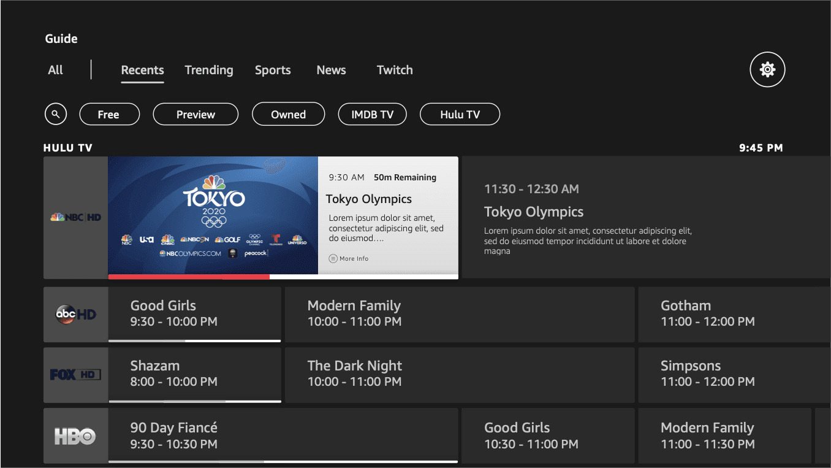Click the 50m Remaining label
Image resolution: width=831 pixels, height=468 pixels.
[405, 178]
